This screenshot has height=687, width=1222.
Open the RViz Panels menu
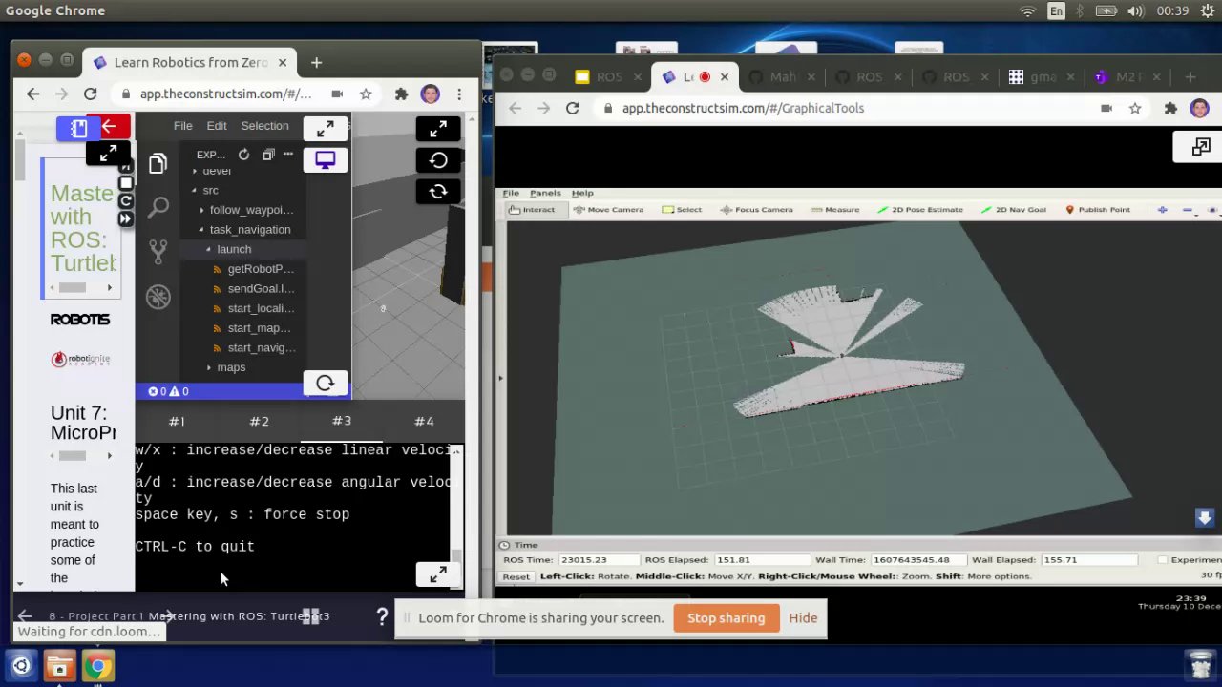(x=545, y=193)
